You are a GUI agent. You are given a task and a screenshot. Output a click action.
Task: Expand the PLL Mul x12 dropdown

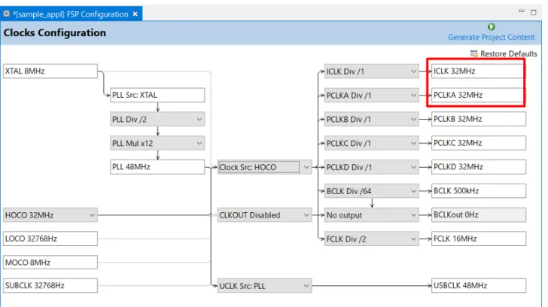click(x=157, y=143)
